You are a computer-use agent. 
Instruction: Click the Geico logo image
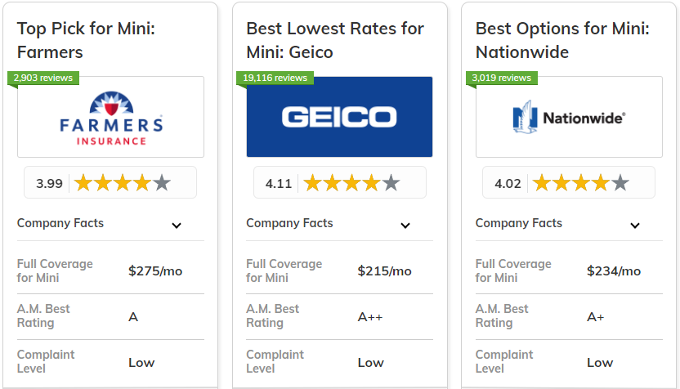339,117
